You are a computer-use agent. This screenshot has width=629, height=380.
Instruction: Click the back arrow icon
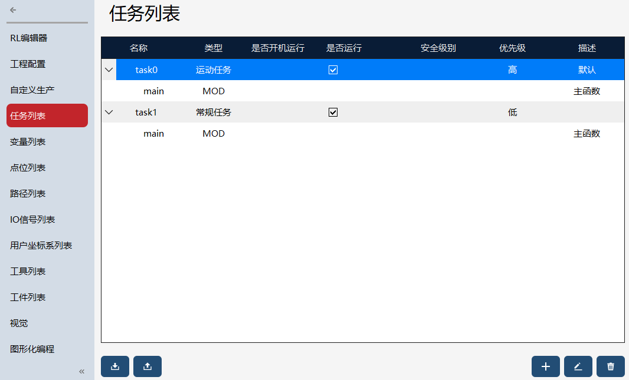13,10
